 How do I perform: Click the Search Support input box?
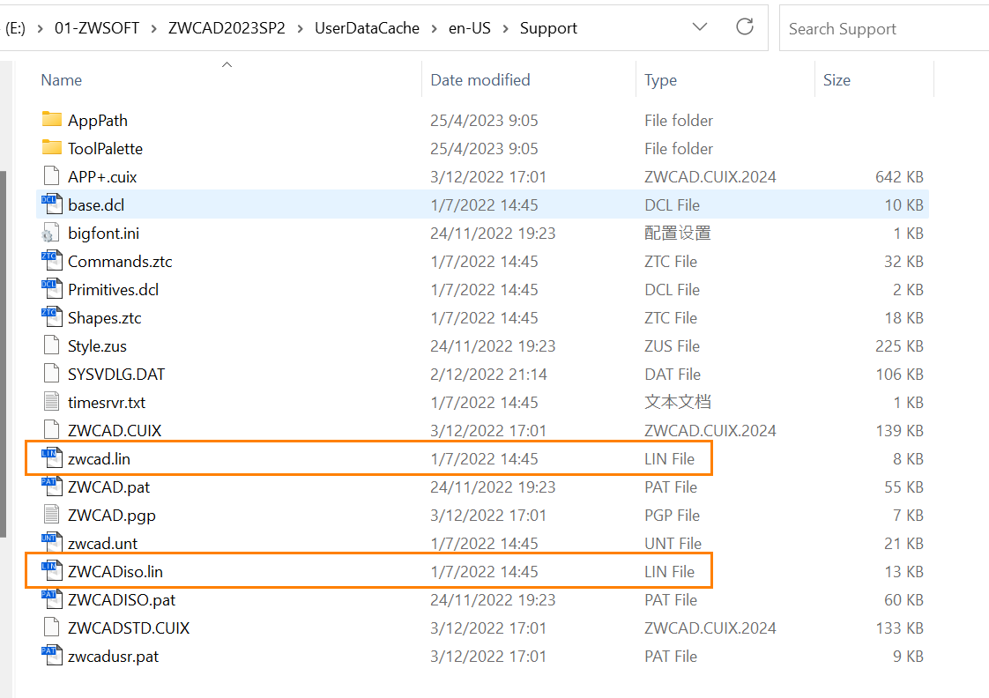884,28
